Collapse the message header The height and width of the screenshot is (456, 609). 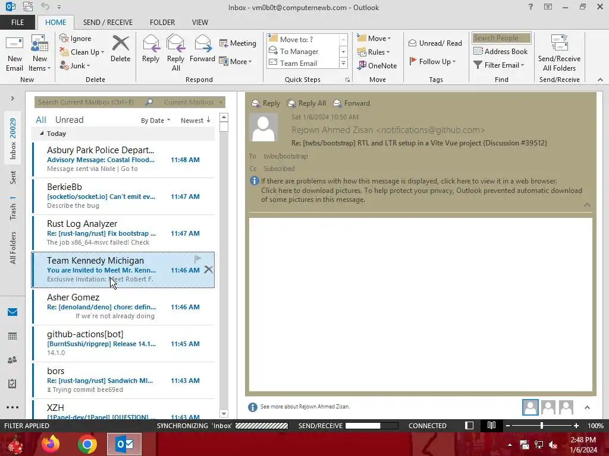[587, 205]
